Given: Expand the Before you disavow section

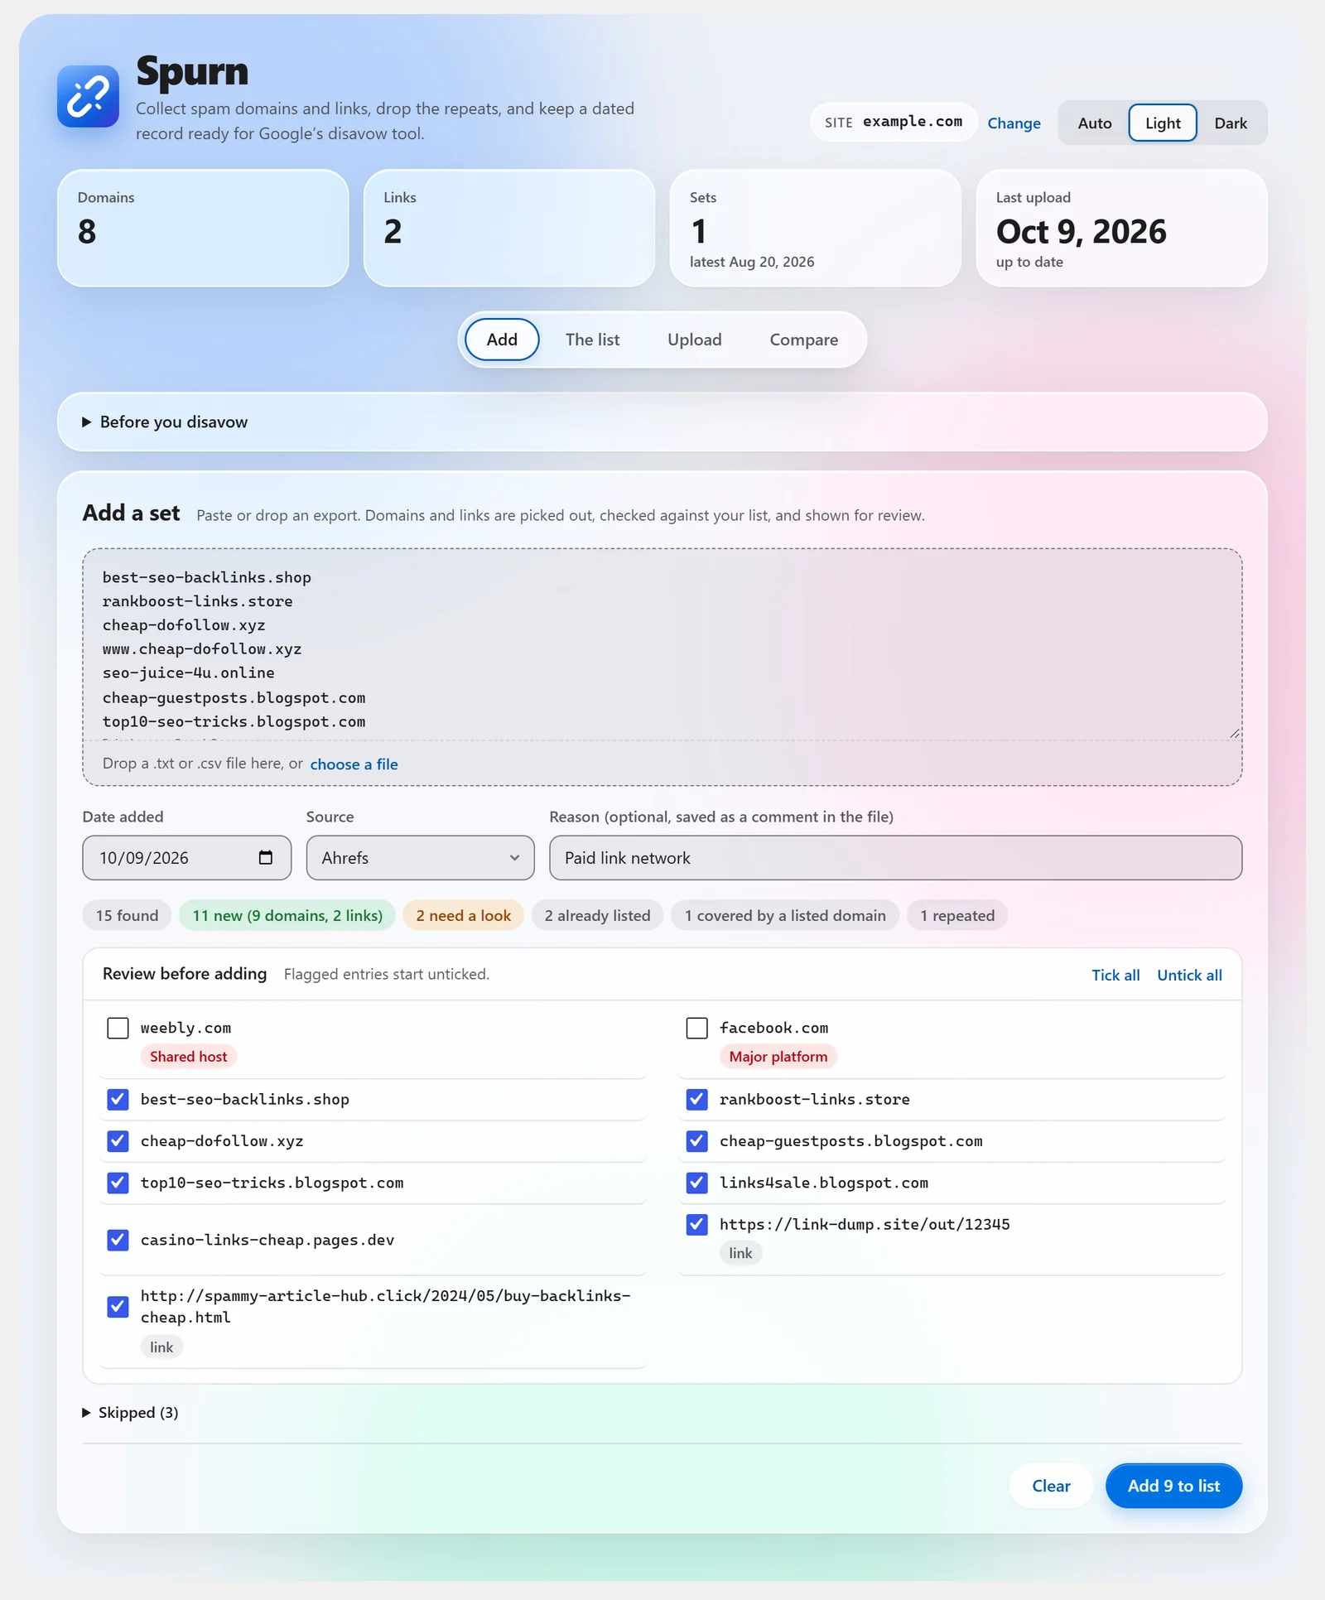Looking at the screenshot, I should coord(662,422).
